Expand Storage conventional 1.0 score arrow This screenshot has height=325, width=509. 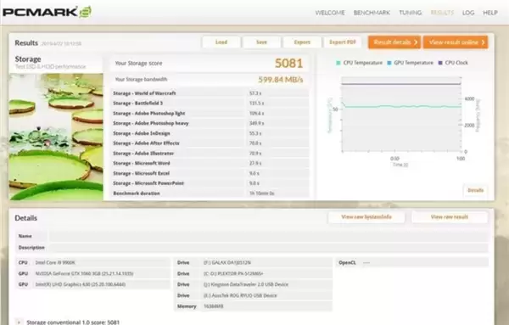(19, 322)
